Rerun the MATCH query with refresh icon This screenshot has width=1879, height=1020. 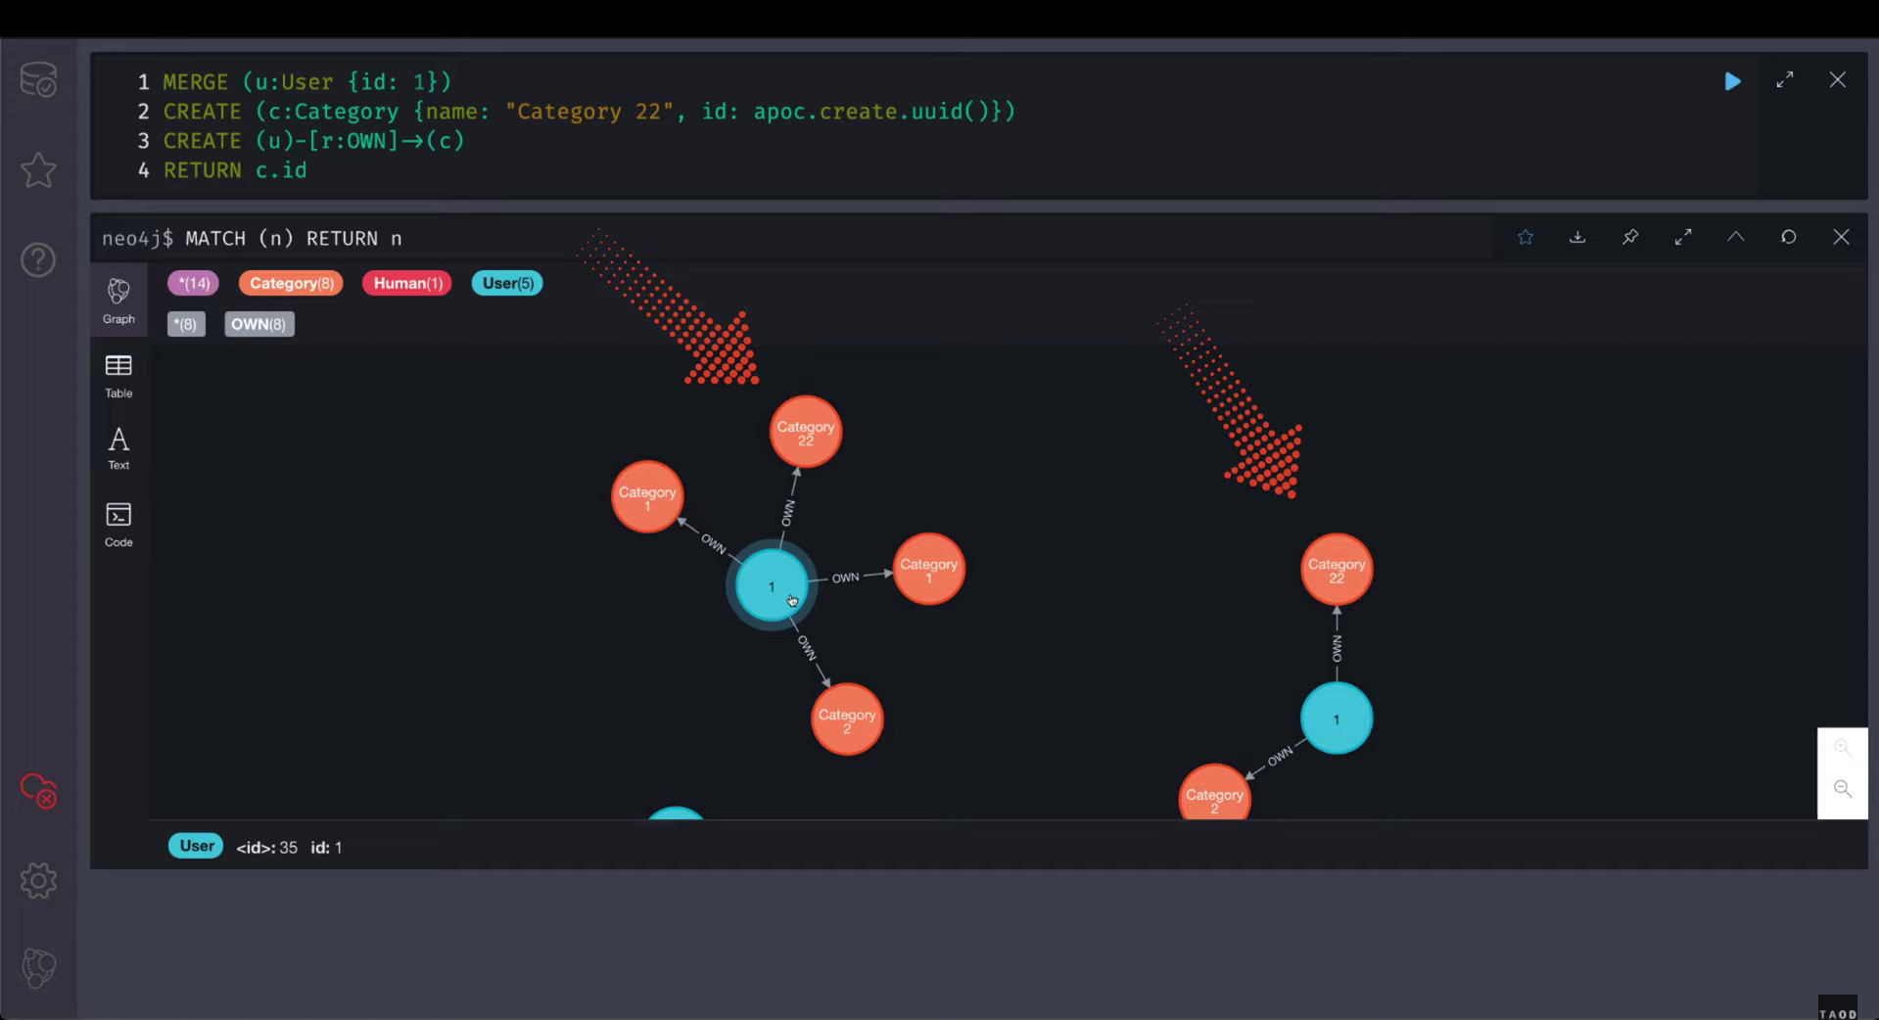tap(1789, 237)
